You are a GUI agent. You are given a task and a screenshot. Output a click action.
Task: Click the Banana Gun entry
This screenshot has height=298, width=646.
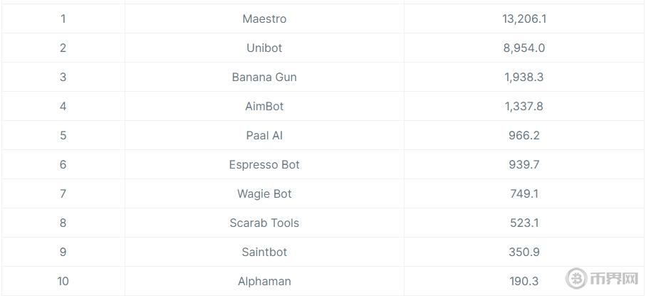pos(264,78)
